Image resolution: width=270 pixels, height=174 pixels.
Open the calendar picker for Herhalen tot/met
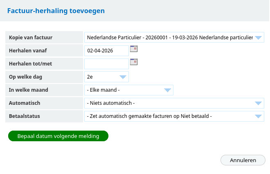tap(134, 62)
